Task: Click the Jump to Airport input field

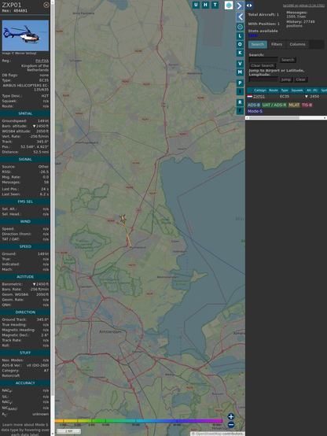Action: click(x=263, y=79)
